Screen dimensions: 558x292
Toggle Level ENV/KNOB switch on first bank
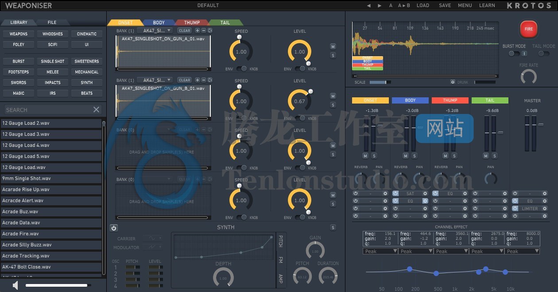pyautogui.click(x=300, y=69)
